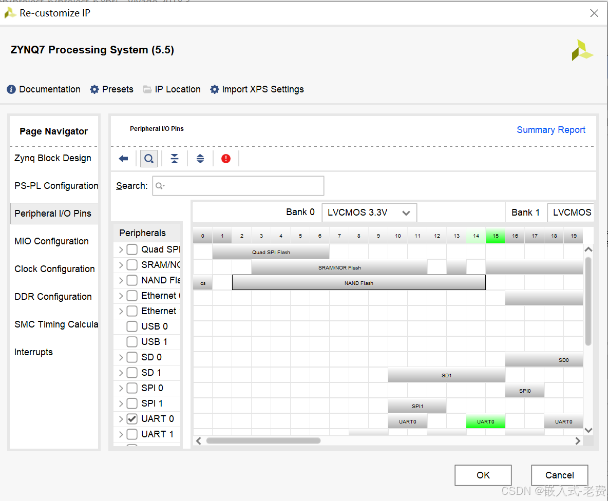Expand the SD 0 tree row
Viewport: 608px width, 501px height.
121,357
